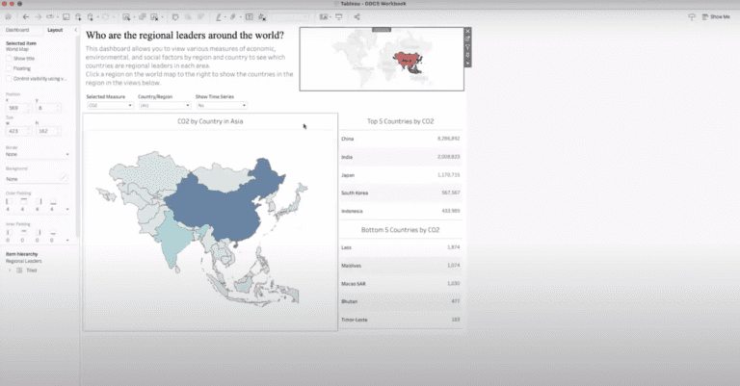
Task: Switch to the Dashboard tab
Action: point(17,30)
